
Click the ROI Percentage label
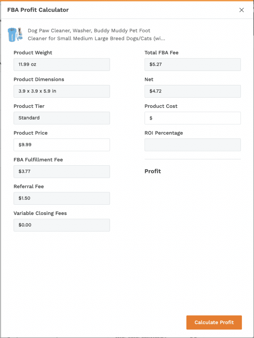(x=164, y=133)
